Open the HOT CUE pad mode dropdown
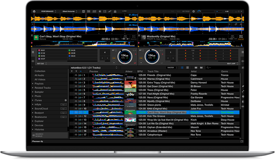275x164 pixels. (42, 63)
